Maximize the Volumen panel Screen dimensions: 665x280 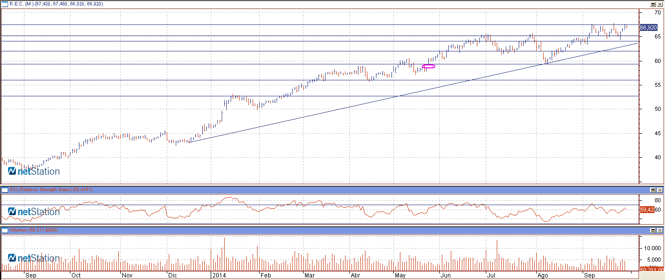pyautogui.click(x=652, y=231)
